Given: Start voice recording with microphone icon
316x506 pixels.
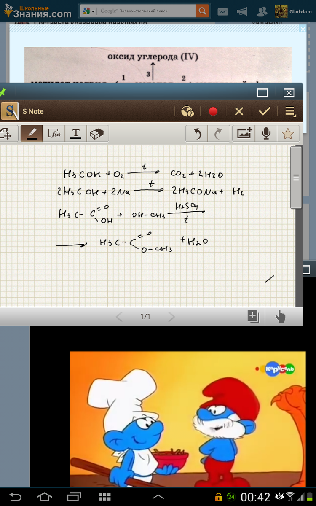Looking at the screenshot, I should coord(266,134).
